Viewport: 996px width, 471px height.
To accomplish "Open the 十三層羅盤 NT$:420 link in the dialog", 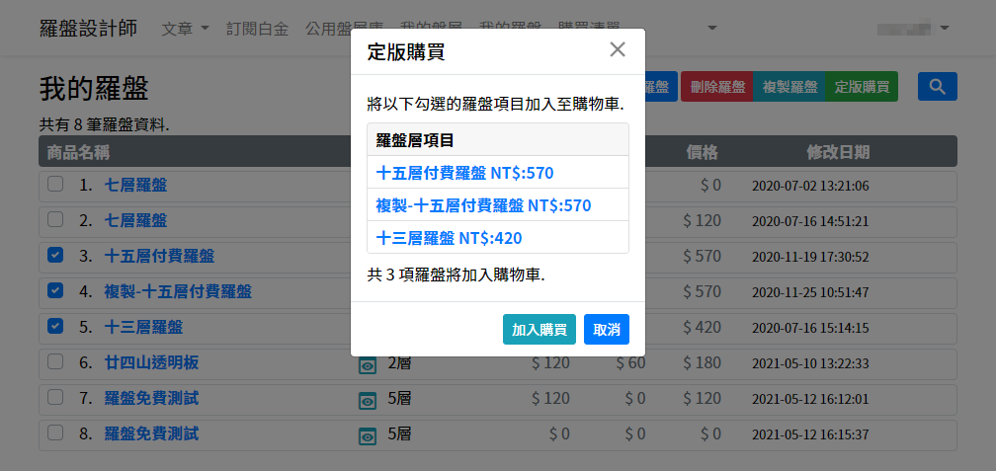I will tap(449, 238).
